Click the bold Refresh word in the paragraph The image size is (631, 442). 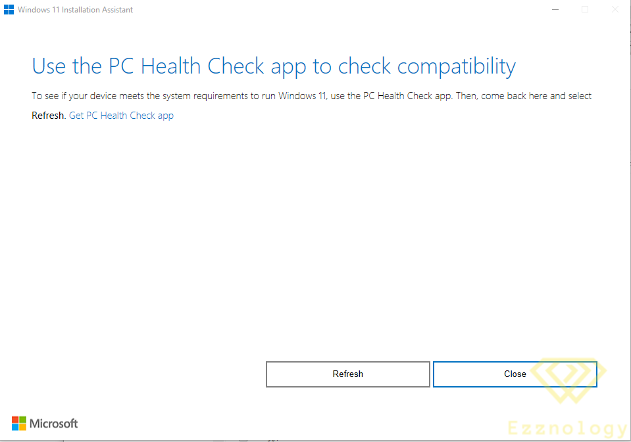click(x=48, y=116)
